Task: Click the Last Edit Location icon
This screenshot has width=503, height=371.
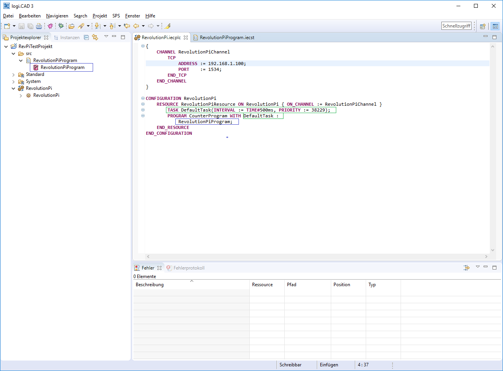Action: pyautogui.click(x=127, y=26)
